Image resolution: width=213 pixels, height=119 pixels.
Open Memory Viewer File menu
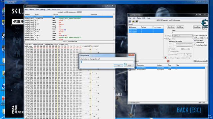pos(26,10)
